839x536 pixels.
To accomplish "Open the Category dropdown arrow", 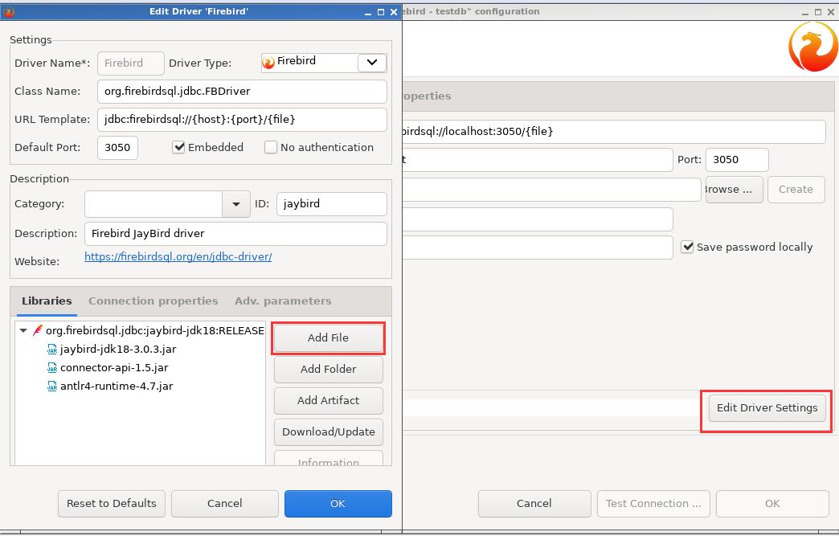I will (x=236, y=204).
